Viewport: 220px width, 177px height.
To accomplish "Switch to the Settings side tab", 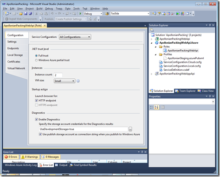I will tap(12, 41).
